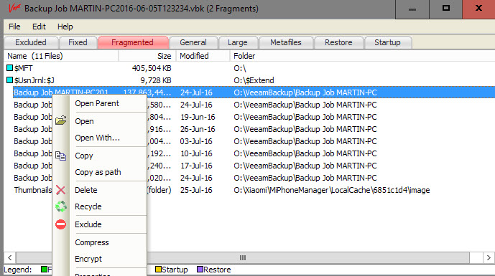Switch to the Excluded tab
Viewport: 495px width, 276px height.
[x=31, y=42]
